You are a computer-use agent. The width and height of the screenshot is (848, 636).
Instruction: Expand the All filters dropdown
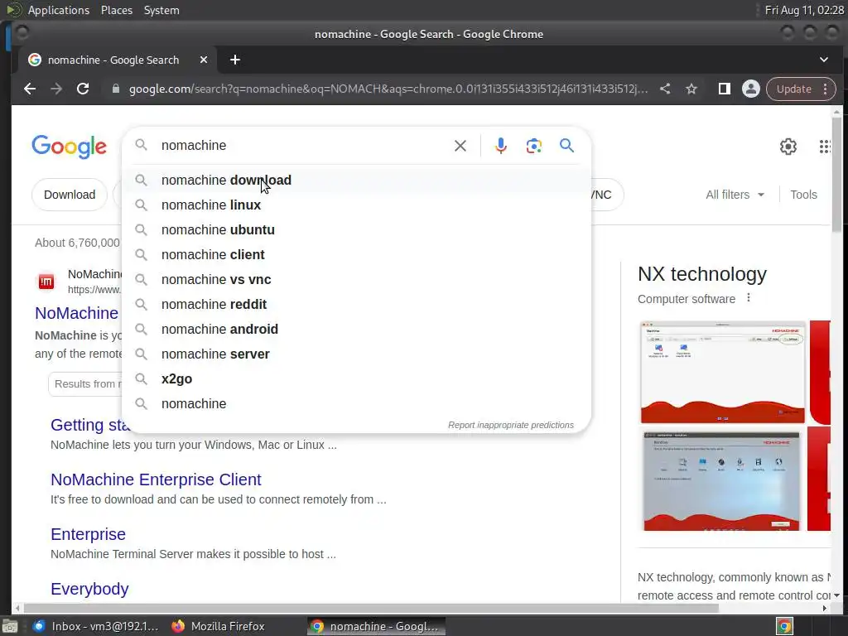click(x=735, y=195)
